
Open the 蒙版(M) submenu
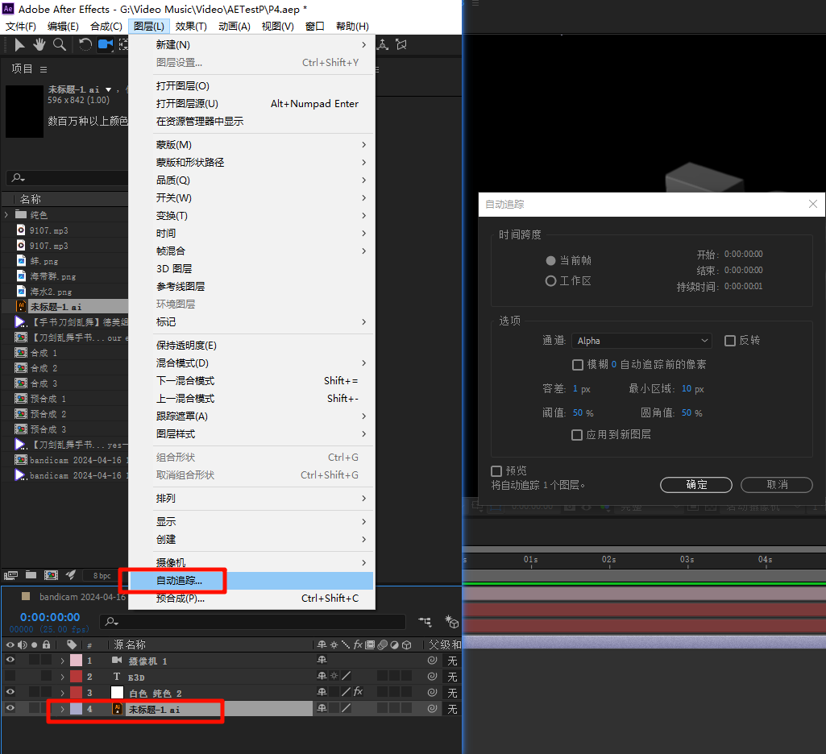(x=251, y=145)
